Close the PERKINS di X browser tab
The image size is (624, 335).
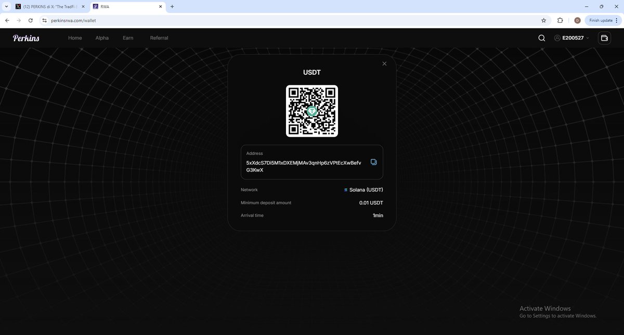click(83, 6)
